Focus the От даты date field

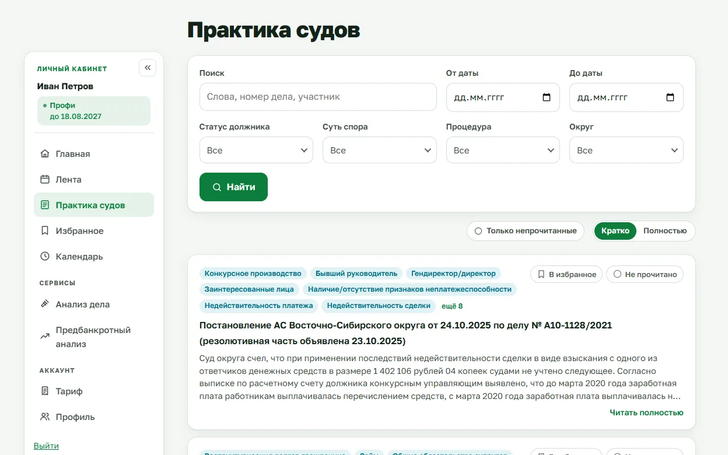coord(503,97)
